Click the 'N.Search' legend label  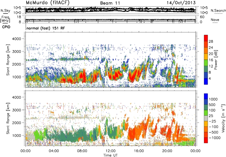[218, 10]
